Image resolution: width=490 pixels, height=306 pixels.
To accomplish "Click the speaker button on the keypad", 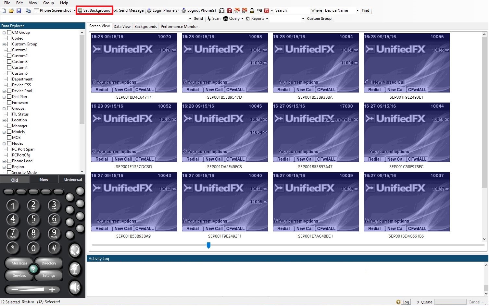I will pyautogui.click(x=75, y=287).
